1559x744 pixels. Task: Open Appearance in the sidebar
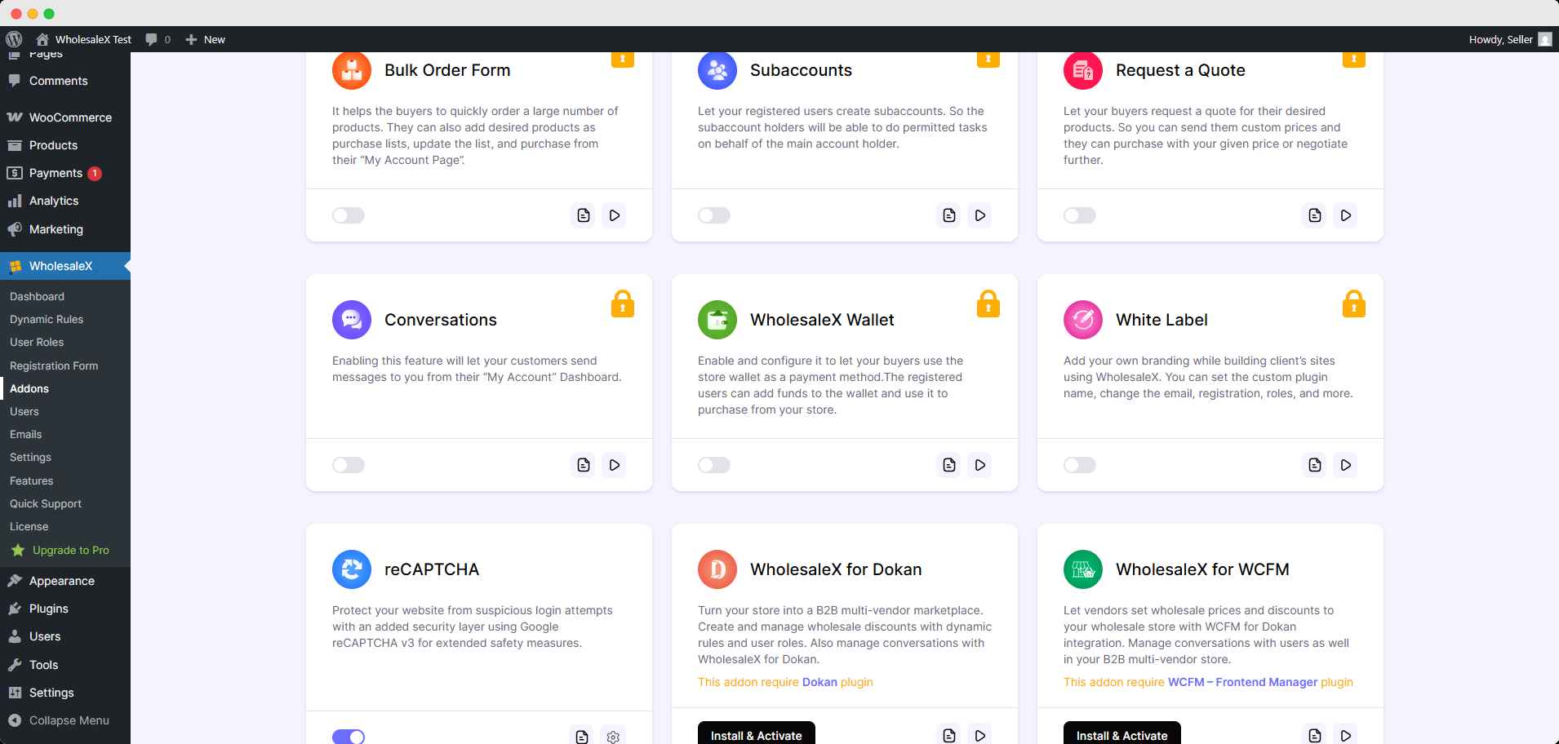(65, 581)
